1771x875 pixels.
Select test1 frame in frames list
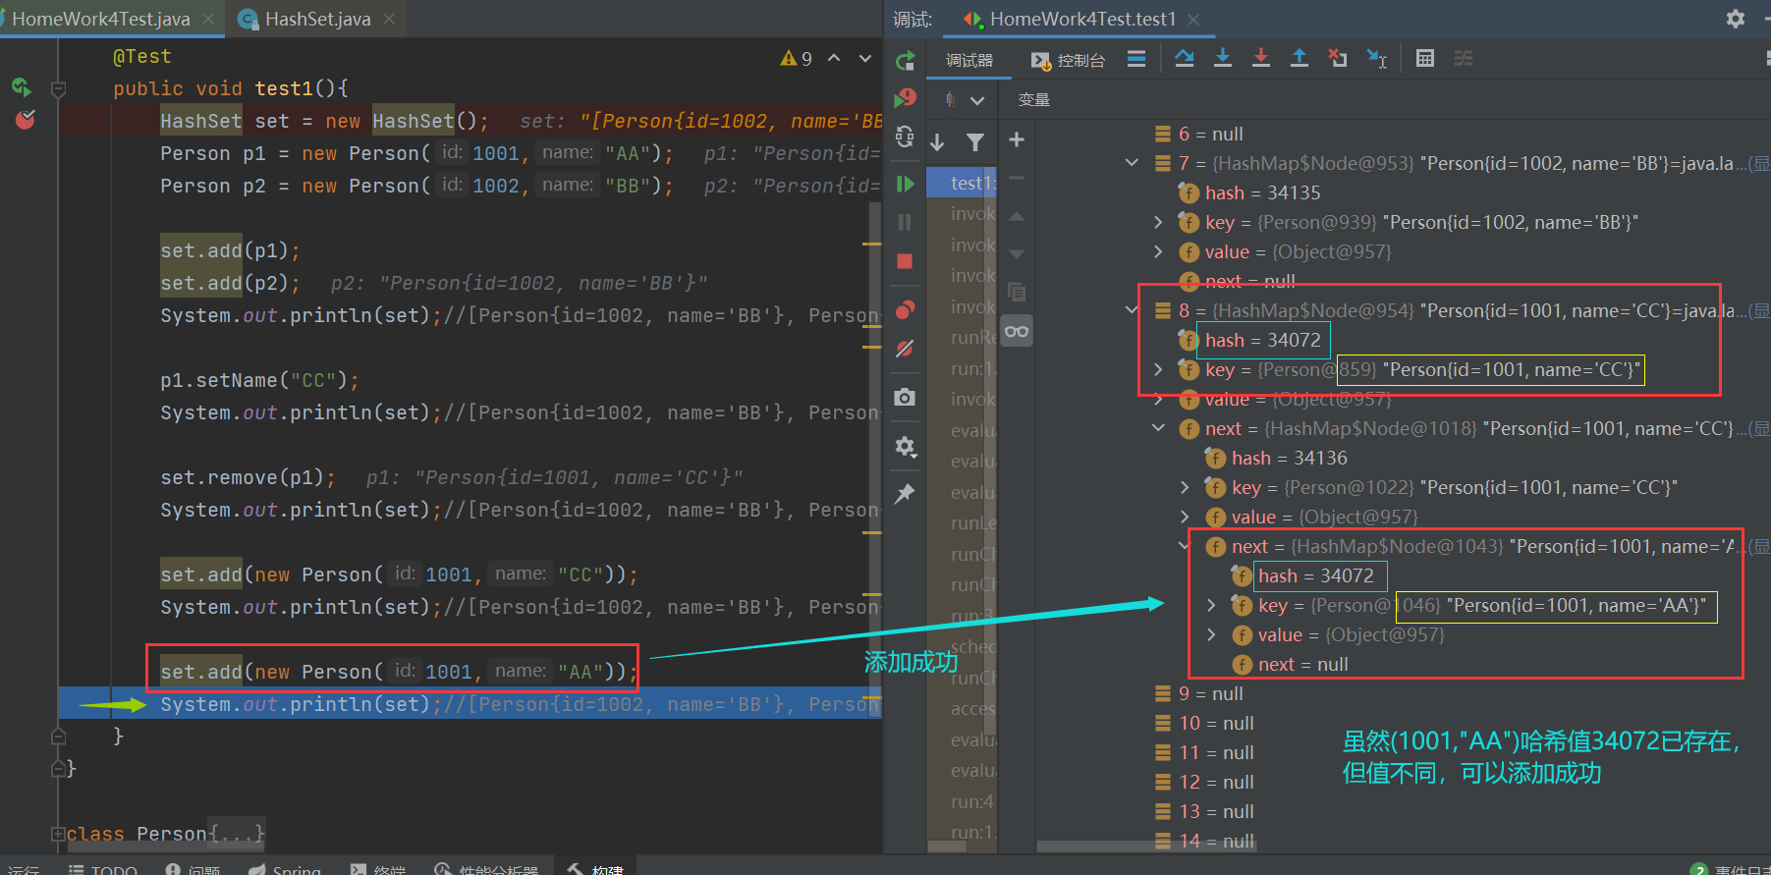tap(963, 183)
